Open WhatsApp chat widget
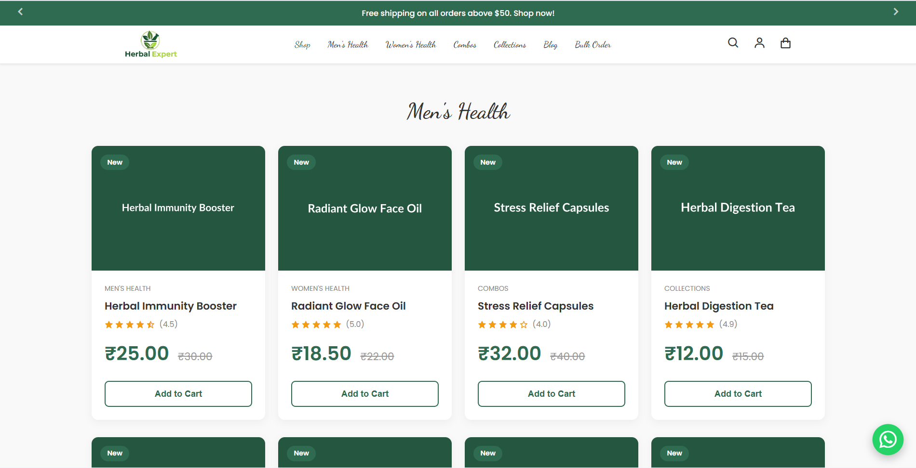Image resolution: width=916 pixels, height=468 pixels. click(x=888, y=439)
